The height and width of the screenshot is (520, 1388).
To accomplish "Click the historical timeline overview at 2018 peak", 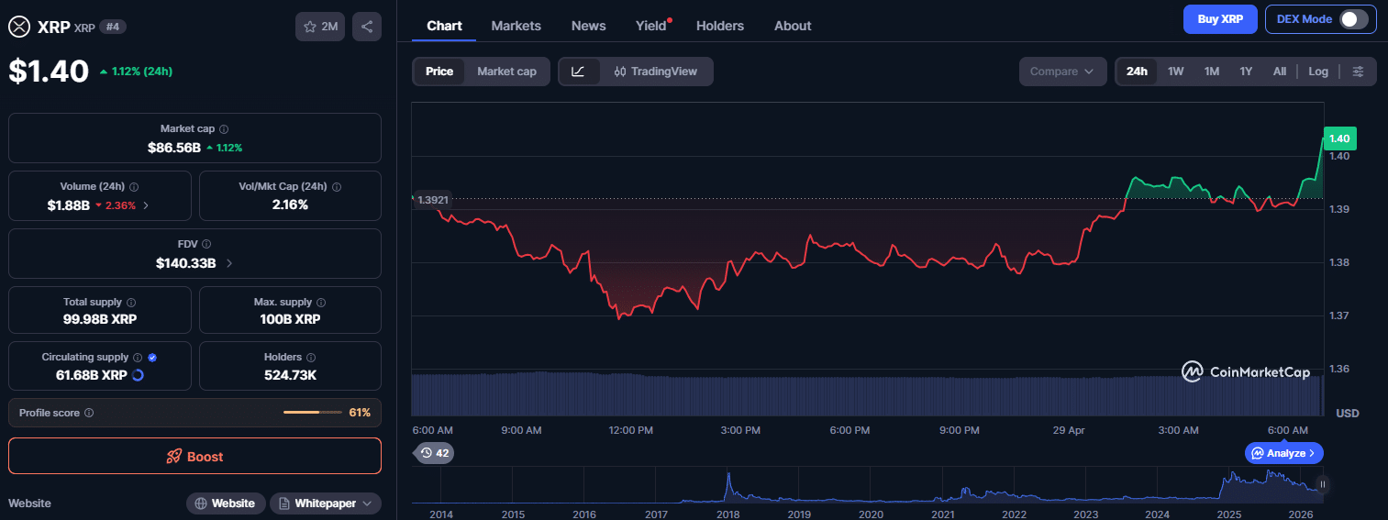I will pyautogui.click(x=727, y=484).
